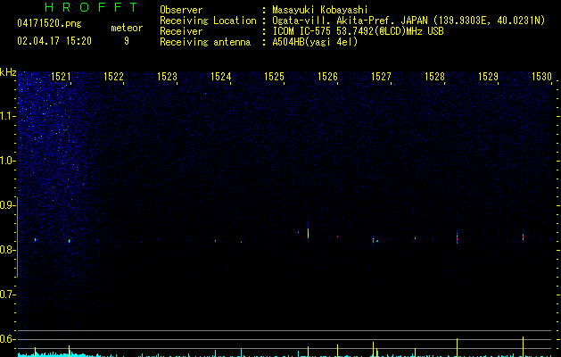Click the 1530 time axis label
The height and width of the screenshot is (357, 561).
click(x=541, y=76)
